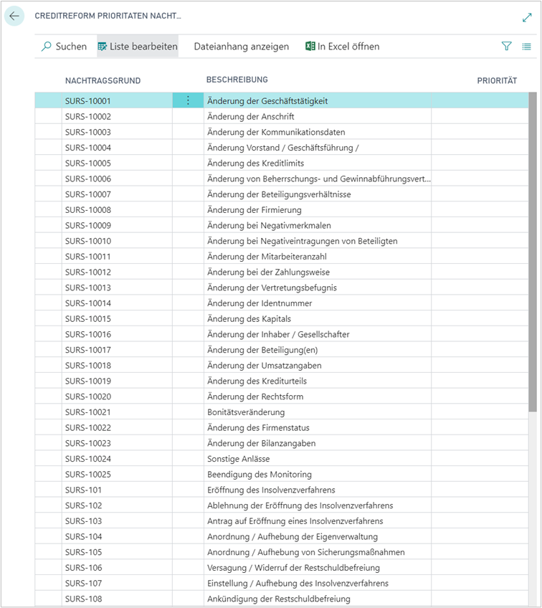This screenshot has height=608, width=542.
Task: Select the SURS-101 entry
Action: [x=84, y=490]
